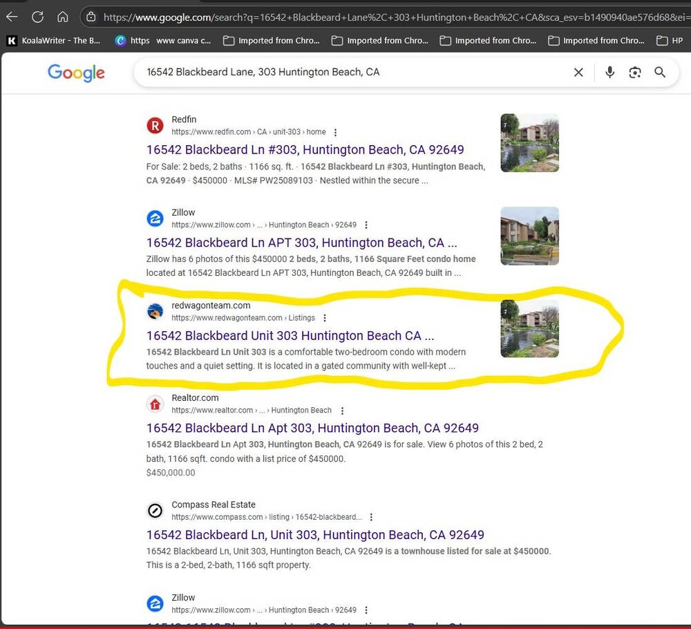
Task: Click the bottom Zillow favicon
Action: pos(155,604)
